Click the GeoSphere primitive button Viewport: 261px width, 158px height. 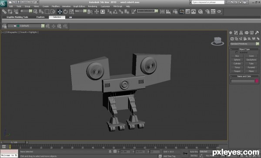251,60
